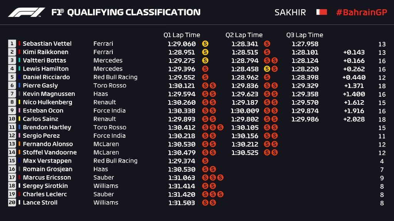Select pink team color bar beside Esteban Ocon
This screenshot has height=221, width=394.
[x=19, y=110]
